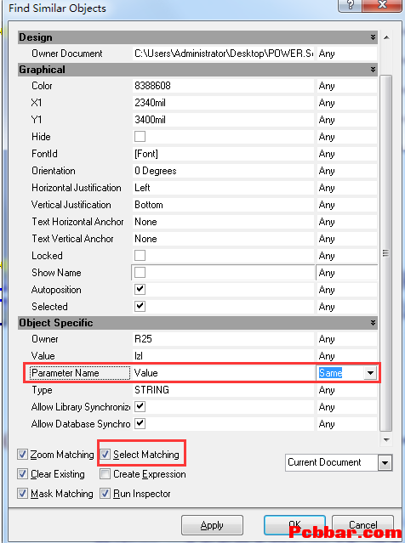The image size is (405, 543).
Task: Click the help question mark icon
Action: [350, 5]
